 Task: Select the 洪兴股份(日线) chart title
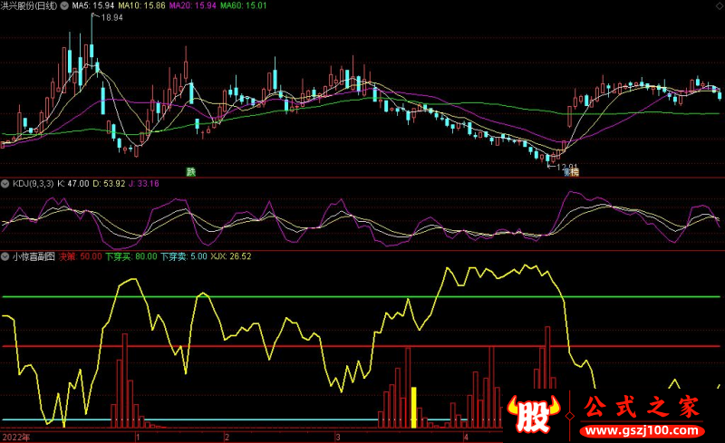(29, 6)
